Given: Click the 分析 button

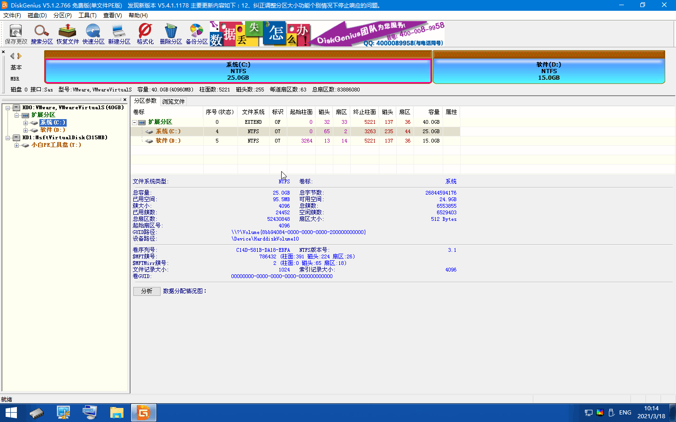Looking at the screenshot, I should 146,291.
